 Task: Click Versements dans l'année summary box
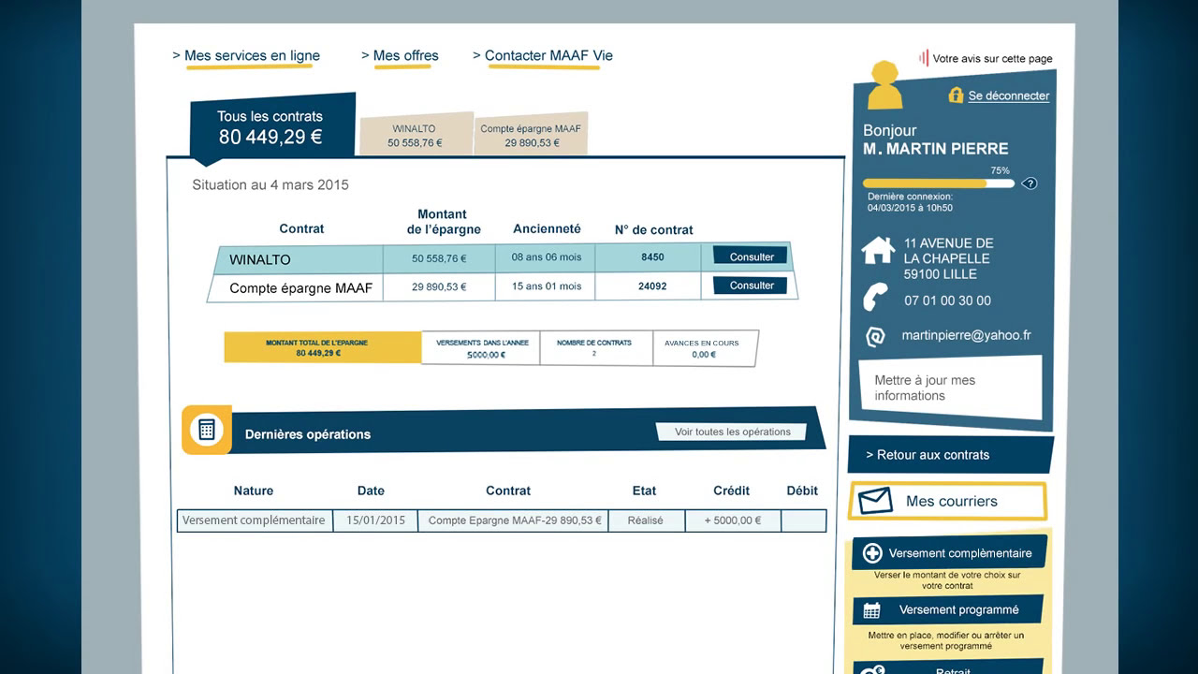(481, 348)
